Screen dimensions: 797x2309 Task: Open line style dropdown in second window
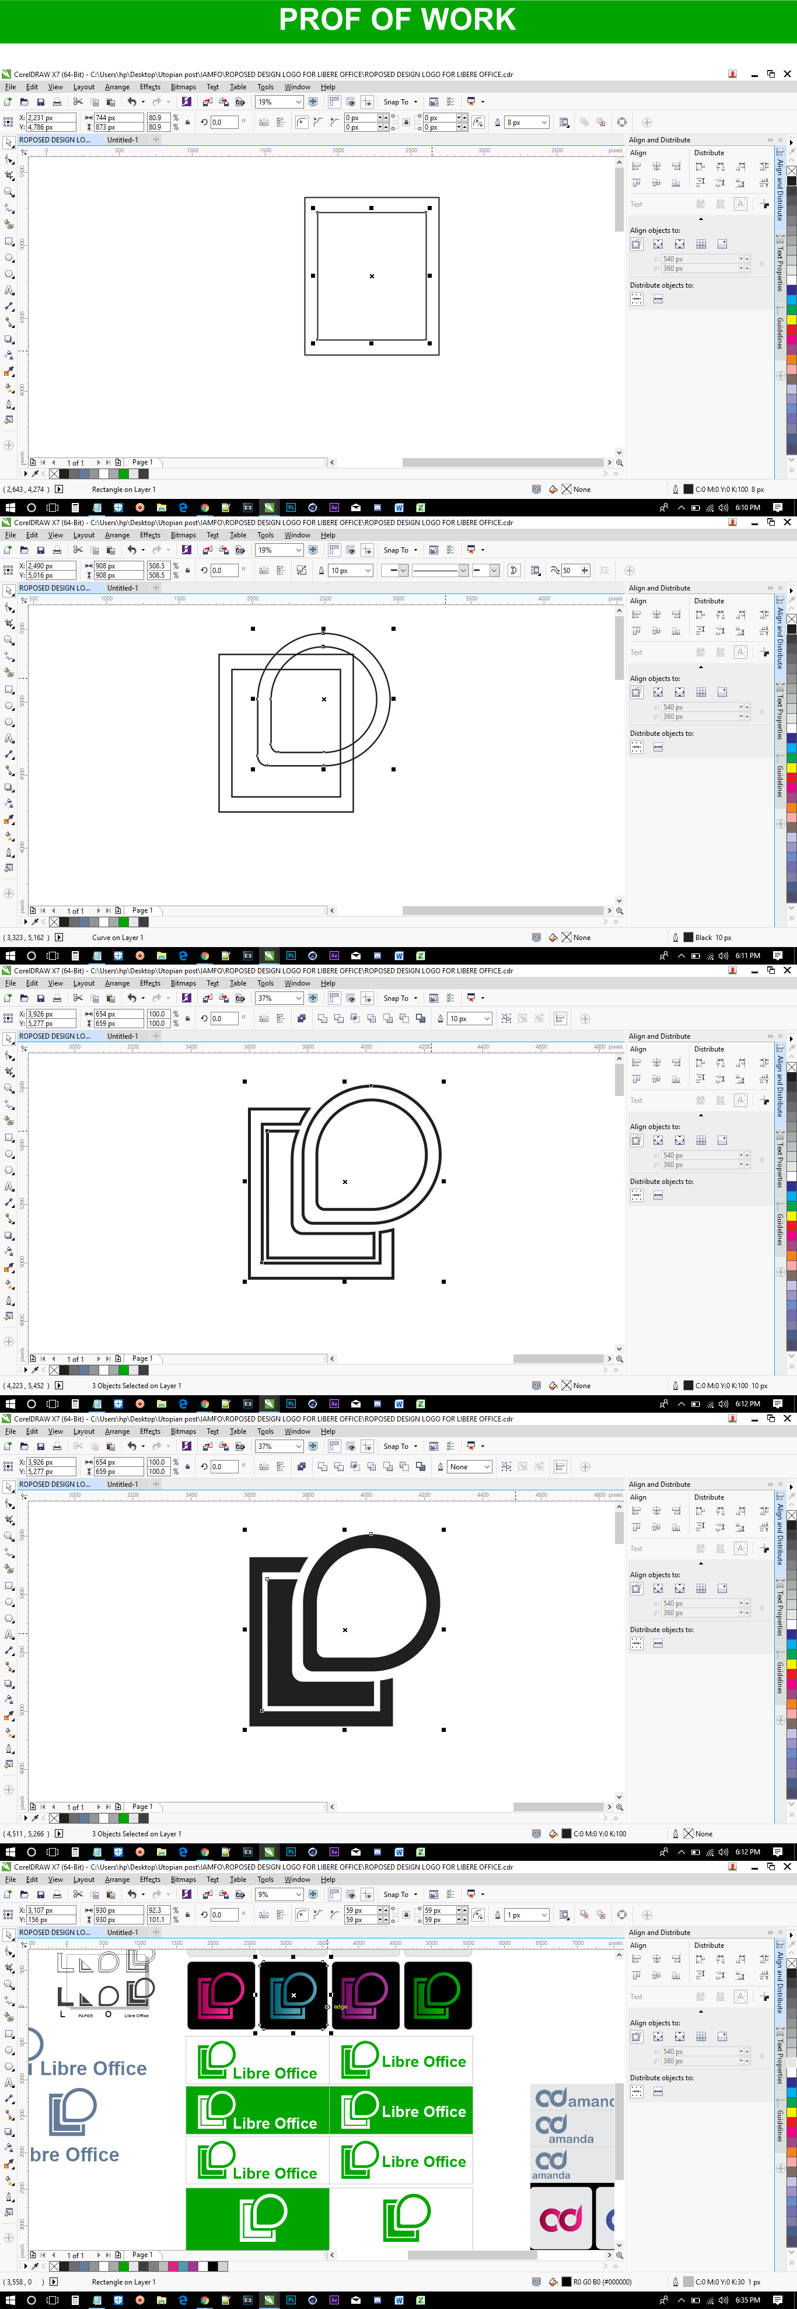point(440,570)
